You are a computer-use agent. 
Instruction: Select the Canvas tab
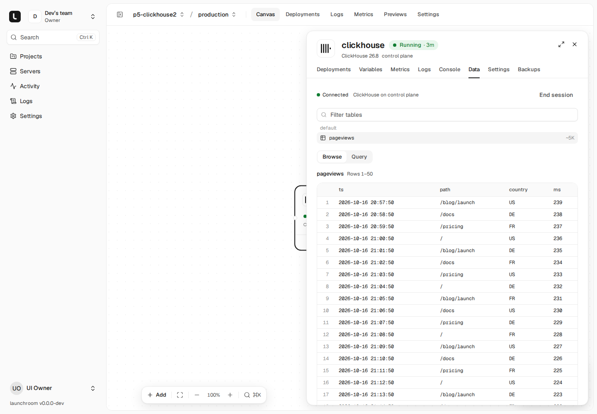click(265, 14)
